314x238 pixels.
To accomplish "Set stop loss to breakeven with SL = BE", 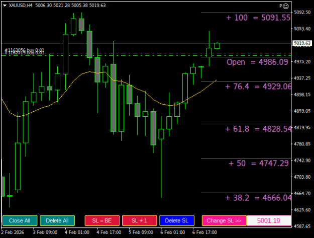I will [x=102, y=220].
